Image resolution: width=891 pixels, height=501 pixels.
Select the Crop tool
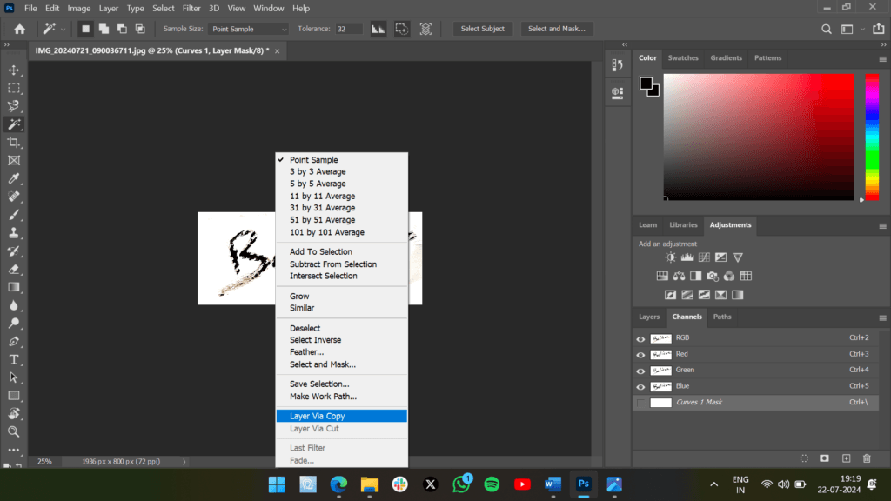tap(14, 143)
